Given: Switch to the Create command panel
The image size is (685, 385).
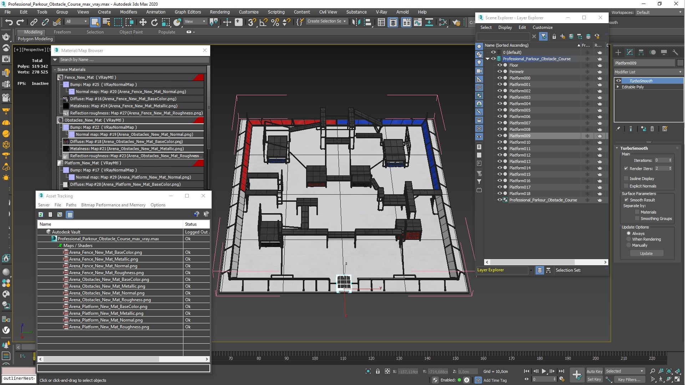Looking at the screenshot, I should click(x=618, y=52).
